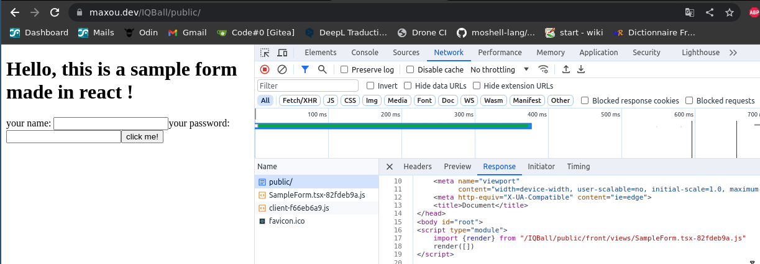Filter requests by WS type
The height and width of the screenshot is (264, 760).
469,100
